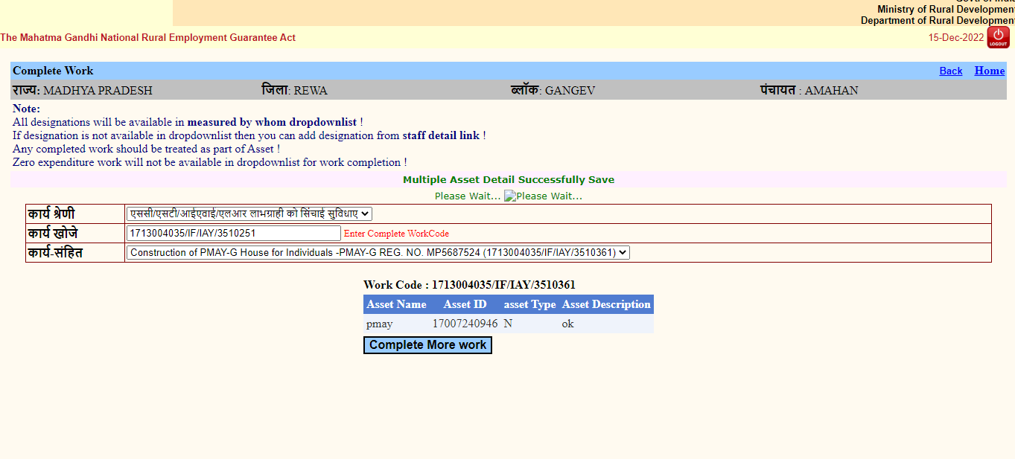Click Multiple Asset Detail Successfully Save message
1015x459 pixels.
pos(508,179)
